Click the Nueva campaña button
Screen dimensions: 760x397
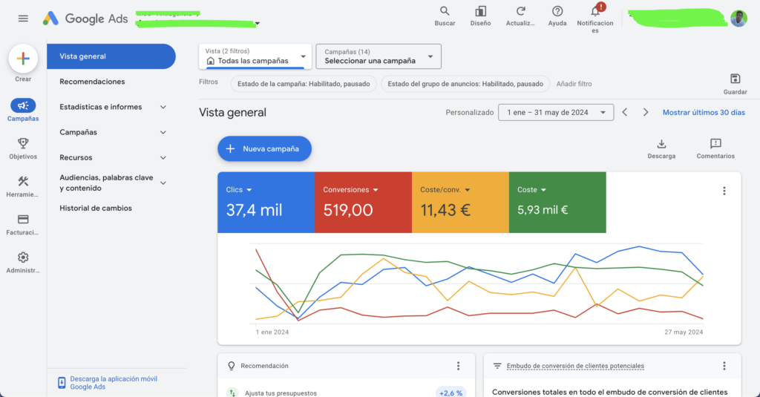pyautogui.click(x=264, y=148)
